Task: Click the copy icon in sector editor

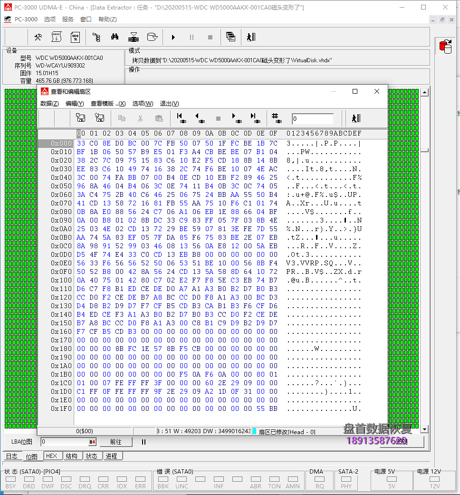Action: 122,118
